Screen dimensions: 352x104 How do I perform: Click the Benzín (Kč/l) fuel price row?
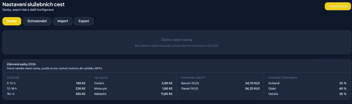coord(220,83)
